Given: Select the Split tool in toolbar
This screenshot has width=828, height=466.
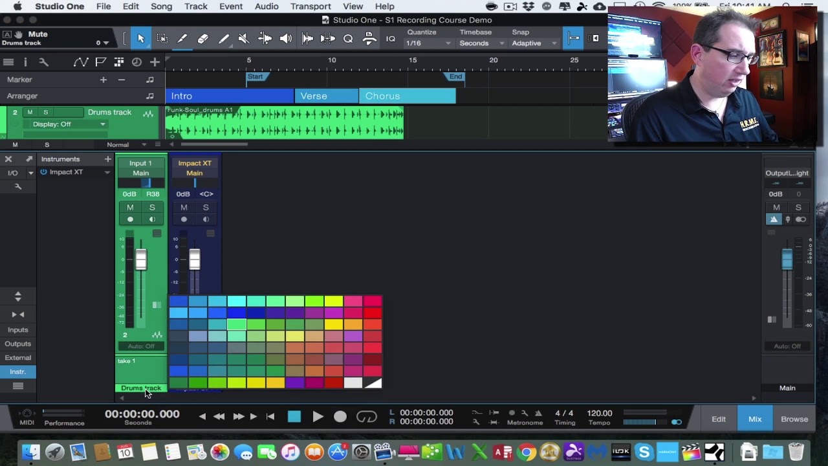Looking at the screenshot, I should pyautogui.click(x=182, y=39).
